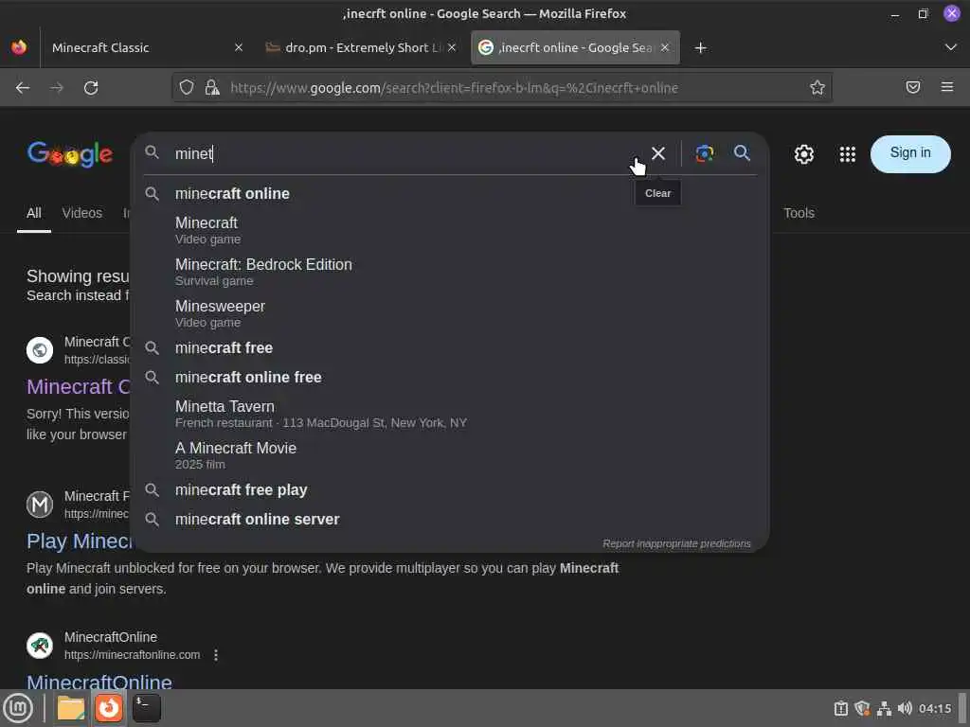The image size is (970, 727).
Task: Click the Firefox URL address bar
Action: tap(501, 88)
